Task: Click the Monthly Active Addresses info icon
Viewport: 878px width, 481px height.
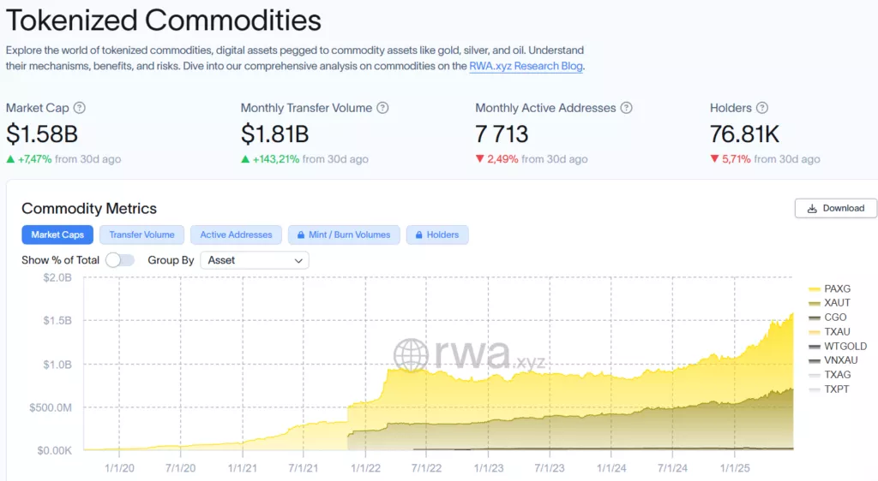Action: pyautogui.click(x=626, y=108)
